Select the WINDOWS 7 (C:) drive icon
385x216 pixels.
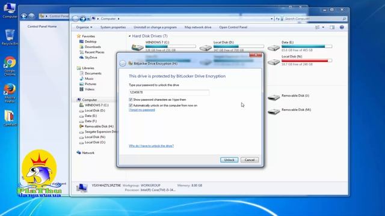[x=138, y=47]
